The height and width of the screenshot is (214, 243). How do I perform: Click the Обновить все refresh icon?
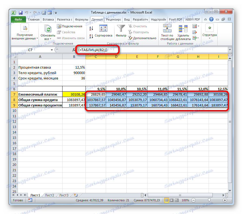click(x=48, y=29)
